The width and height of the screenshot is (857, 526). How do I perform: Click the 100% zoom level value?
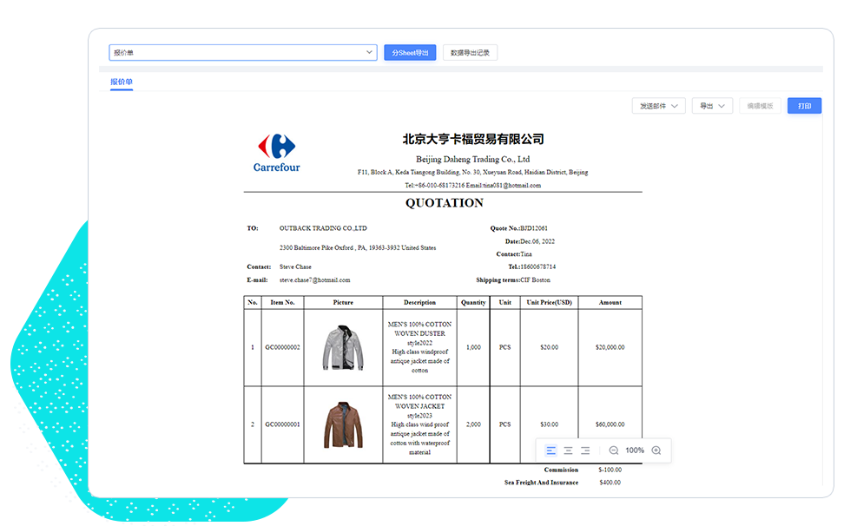(x=635, y=450)
